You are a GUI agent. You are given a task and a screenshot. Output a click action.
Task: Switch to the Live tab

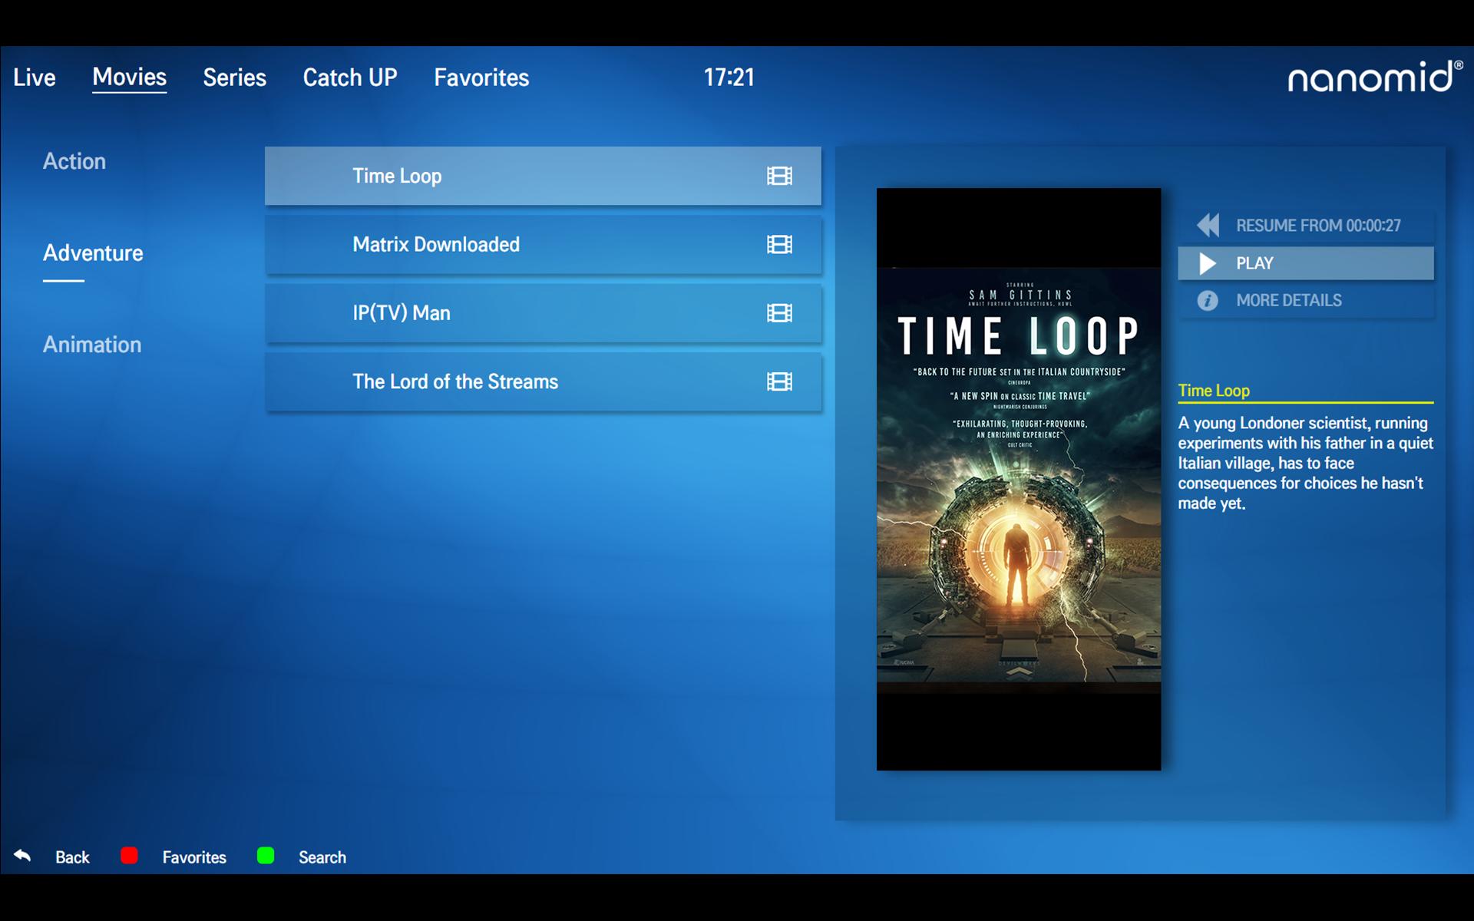(x=35, y=78)
